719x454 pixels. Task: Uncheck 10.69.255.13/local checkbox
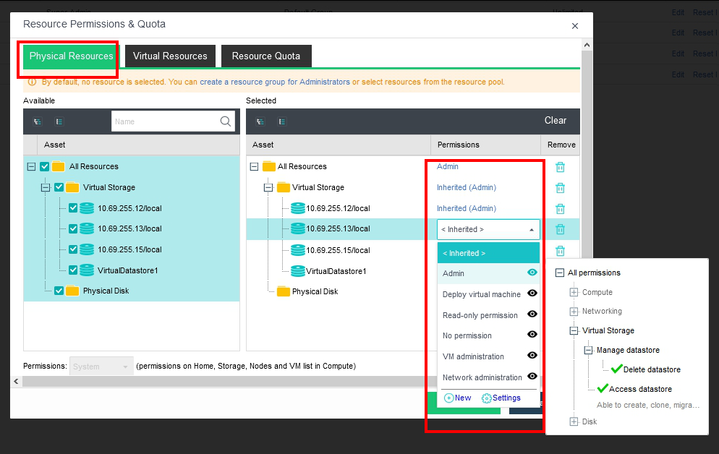(x=73, y=228)
